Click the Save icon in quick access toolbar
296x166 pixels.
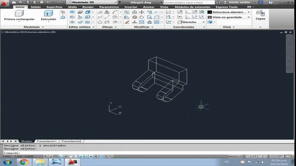coord(28,2)
